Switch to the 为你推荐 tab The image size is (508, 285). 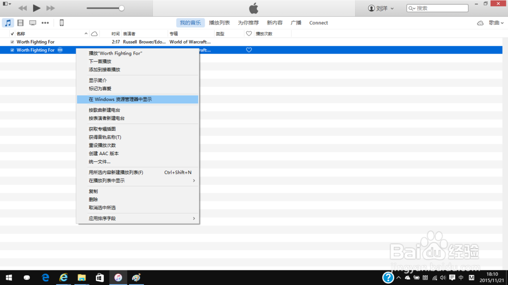tap(248, 23)
